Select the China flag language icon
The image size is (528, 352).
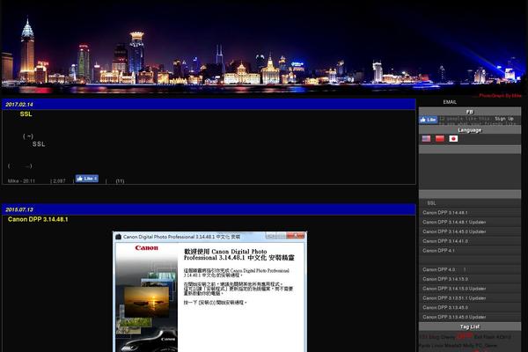coord(440,139)
